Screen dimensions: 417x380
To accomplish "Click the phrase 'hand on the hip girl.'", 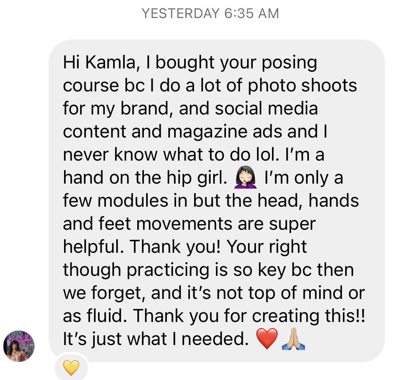I will pos(145,178).
